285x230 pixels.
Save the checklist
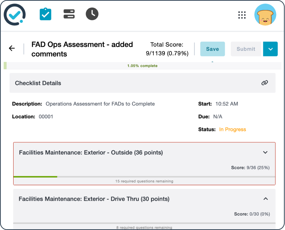212,49
